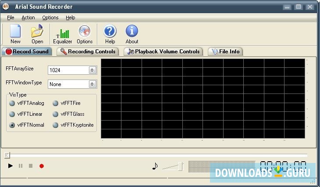Viewport: 320px width, 187px height.
Task: Select the vtFFTFire radio button
Action: click(x=56, y=103)
